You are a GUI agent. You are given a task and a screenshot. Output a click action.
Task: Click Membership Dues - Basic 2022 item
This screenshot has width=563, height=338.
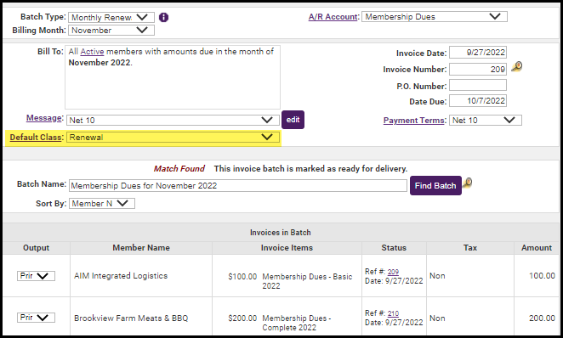(307, 281)
